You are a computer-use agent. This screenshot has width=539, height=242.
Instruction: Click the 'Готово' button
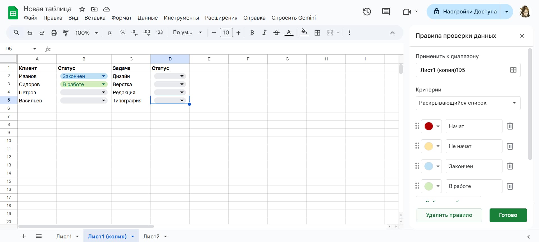click(x=508, y=215)
